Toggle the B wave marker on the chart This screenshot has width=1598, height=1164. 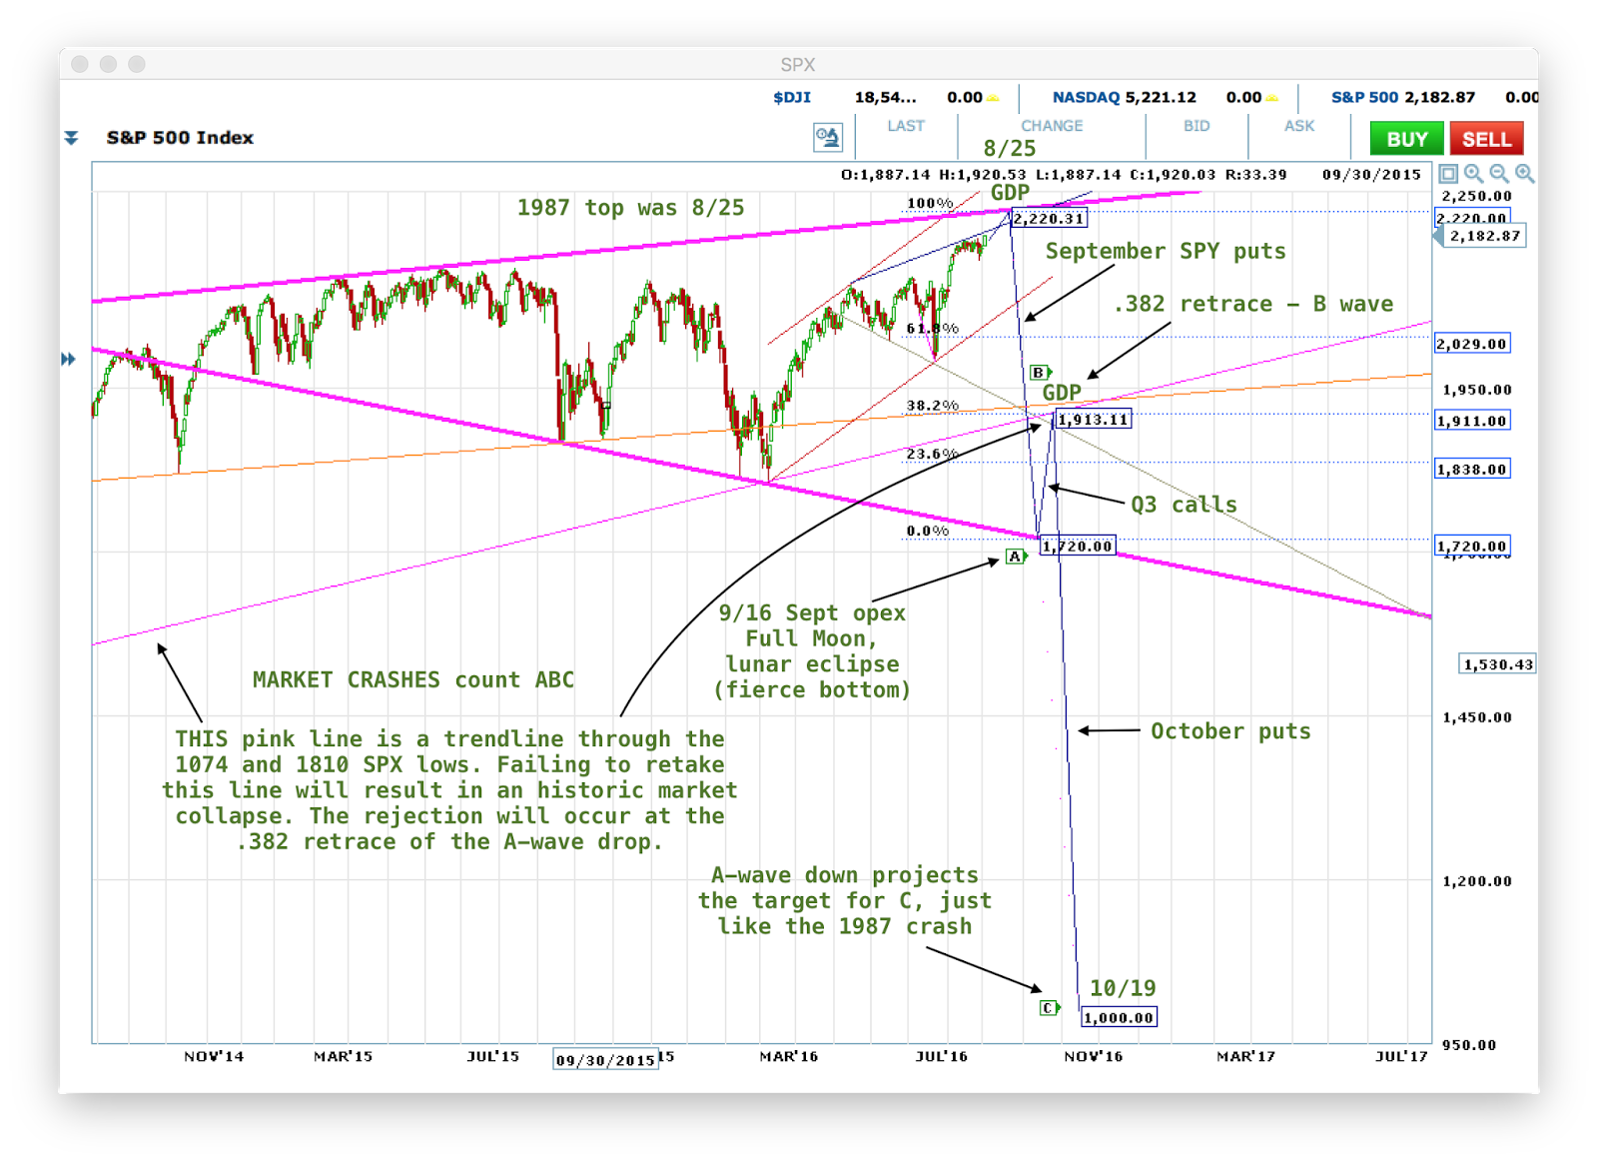(x=1037, y=370)
